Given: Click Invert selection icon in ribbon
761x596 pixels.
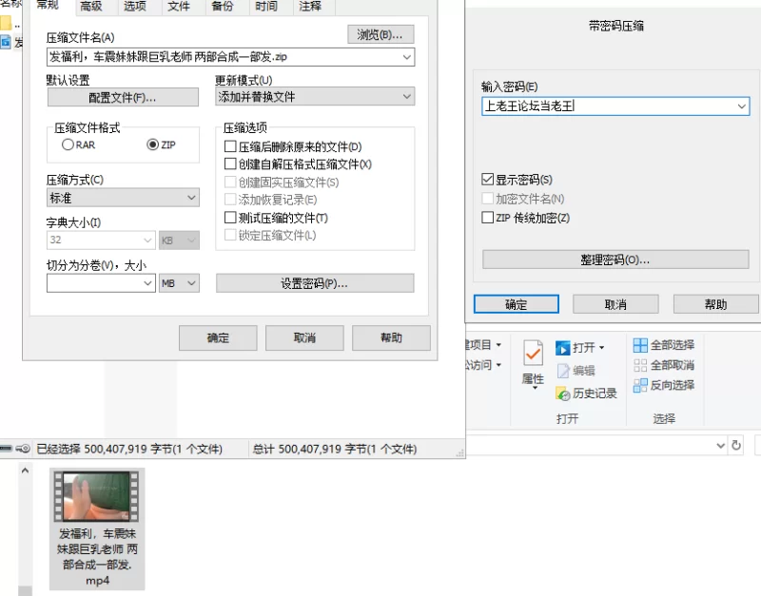Looking at the screenshot, I should (640, 386).
